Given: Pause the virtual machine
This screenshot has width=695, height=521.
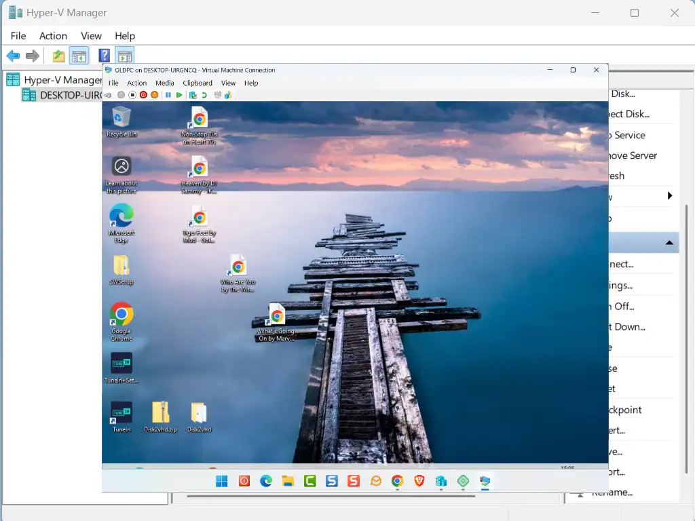Looking at the screenshot, I should pos(168,95).
